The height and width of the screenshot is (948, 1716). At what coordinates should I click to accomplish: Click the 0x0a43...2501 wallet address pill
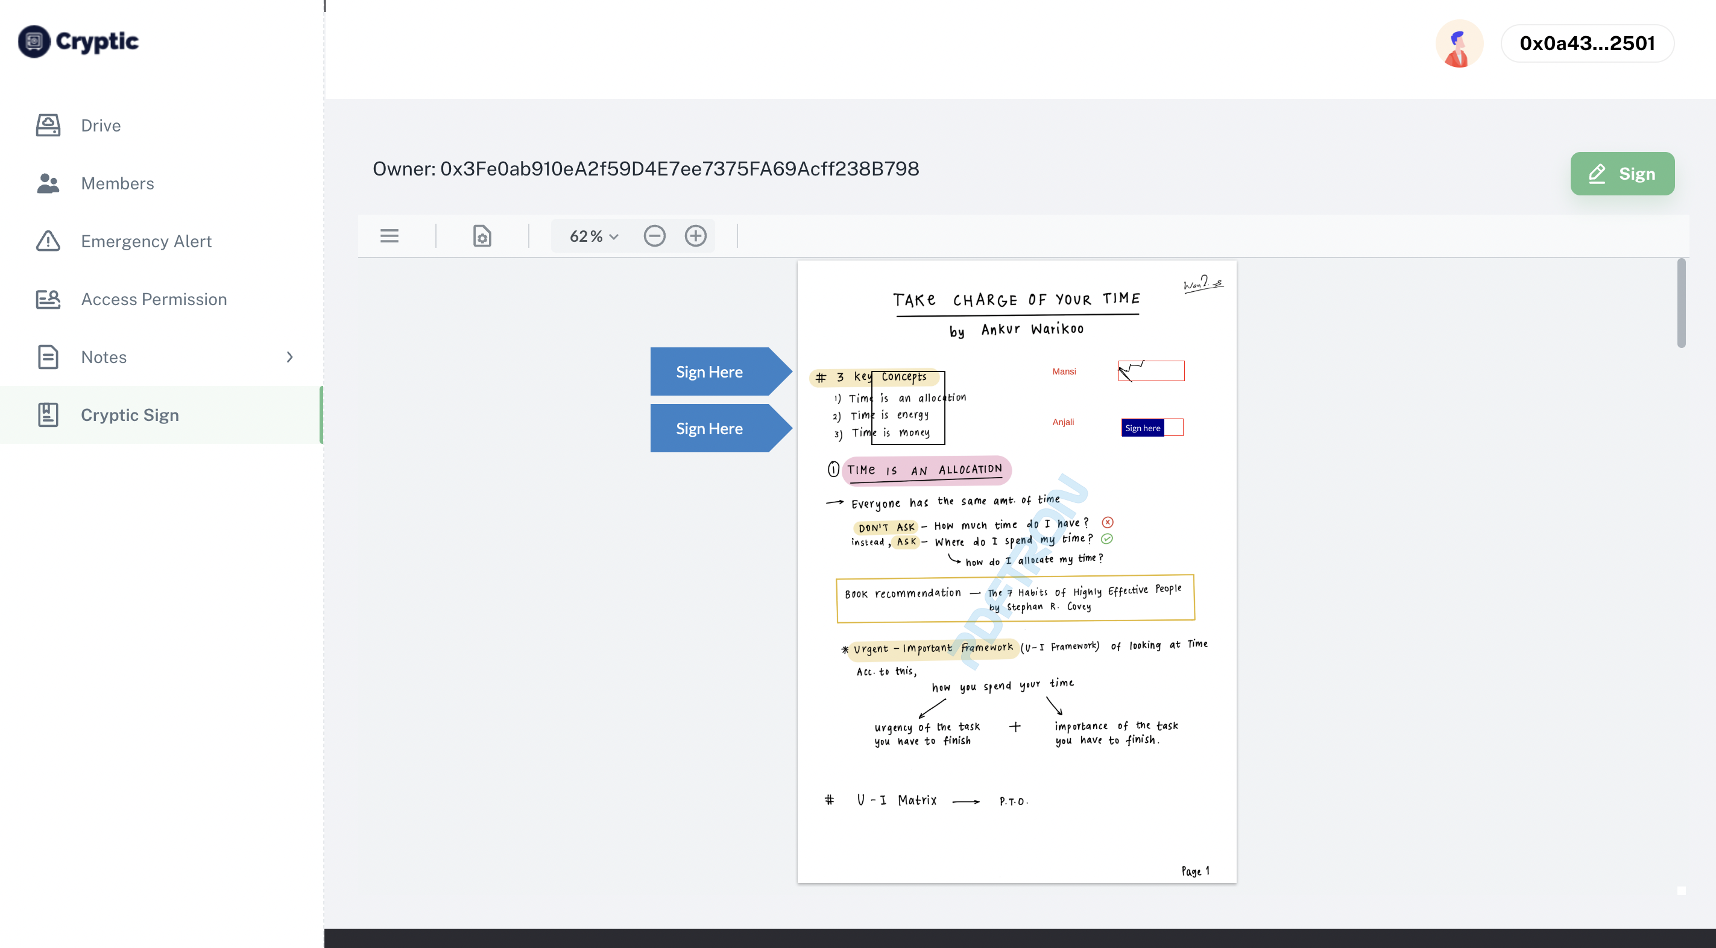point(1588,43)
